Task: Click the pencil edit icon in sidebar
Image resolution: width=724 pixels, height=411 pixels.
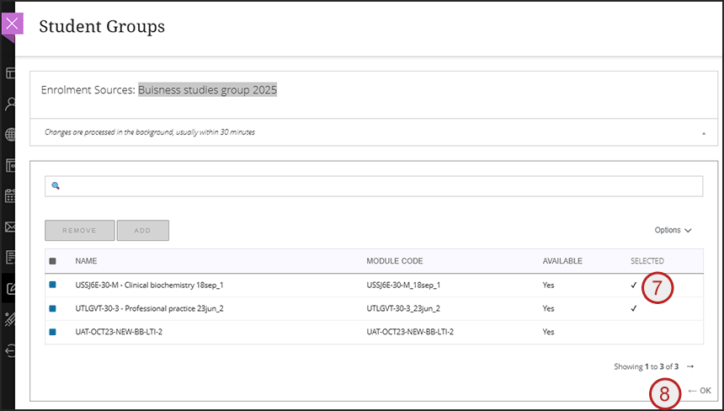Action: tap(11, 288)
